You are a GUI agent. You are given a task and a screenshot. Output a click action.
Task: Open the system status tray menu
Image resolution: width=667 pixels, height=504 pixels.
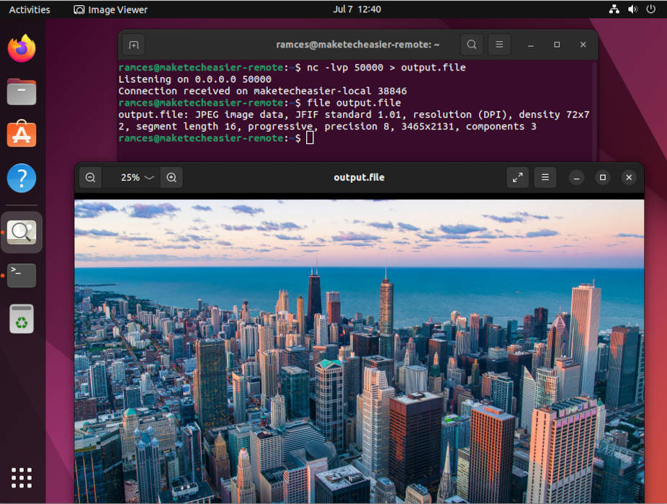click(x=632, y=9)
